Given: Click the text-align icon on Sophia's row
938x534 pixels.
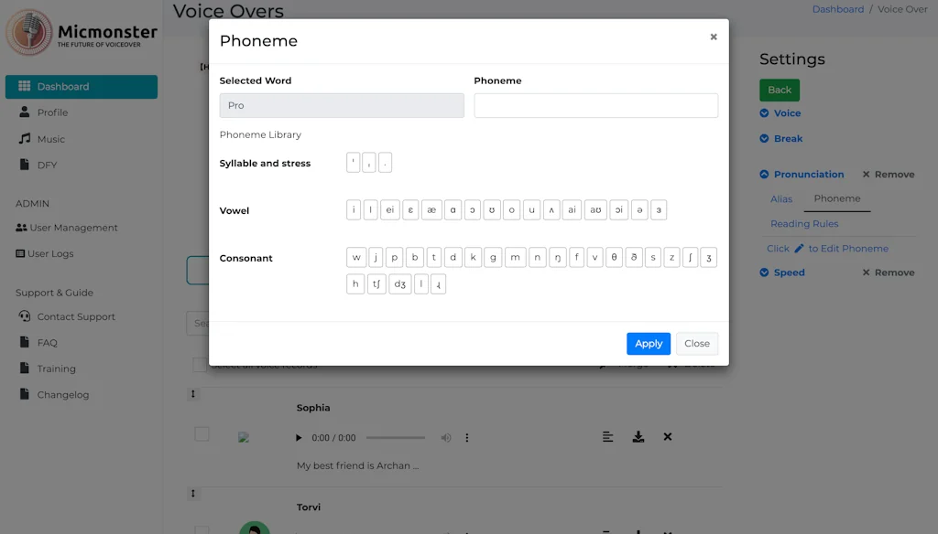Looking at the screenshot, I should pos(608,437).
